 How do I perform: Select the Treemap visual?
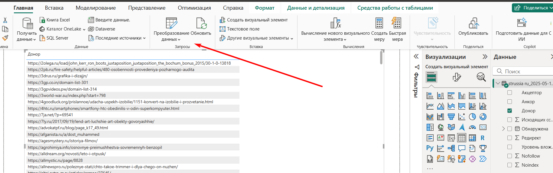tap(430, 127)
